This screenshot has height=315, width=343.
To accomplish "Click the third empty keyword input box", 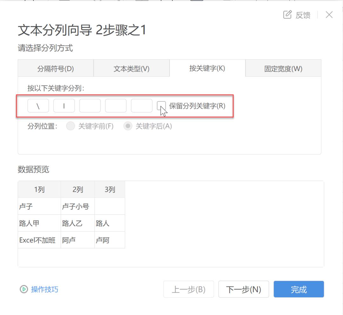I will [90, 105].
